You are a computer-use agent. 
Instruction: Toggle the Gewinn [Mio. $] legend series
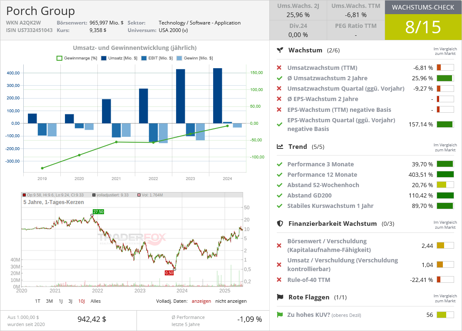195,58
